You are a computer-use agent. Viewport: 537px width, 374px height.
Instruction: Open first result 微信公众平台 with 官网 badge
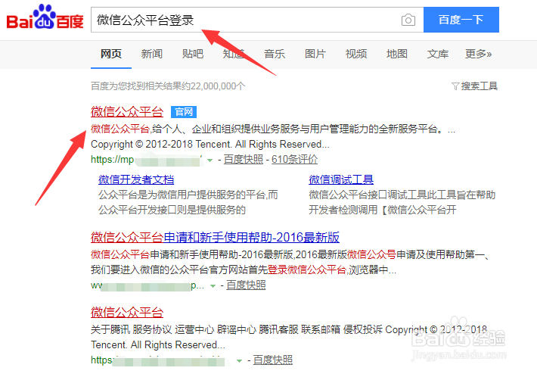click(x=127, y=112)
